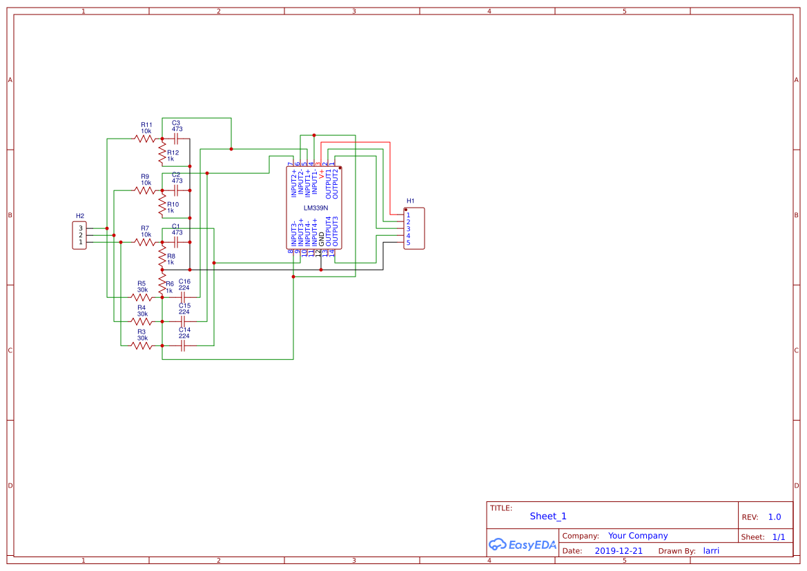Select capacitor C14 224 symbol
The width and height of the screenshot is (807, 571).
coord(183,346)
